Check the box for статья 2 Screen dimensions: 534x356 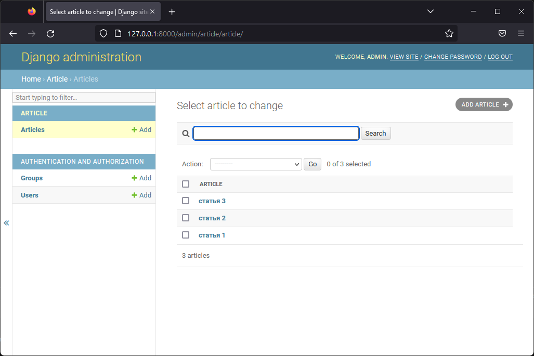(x=186, y=218)
